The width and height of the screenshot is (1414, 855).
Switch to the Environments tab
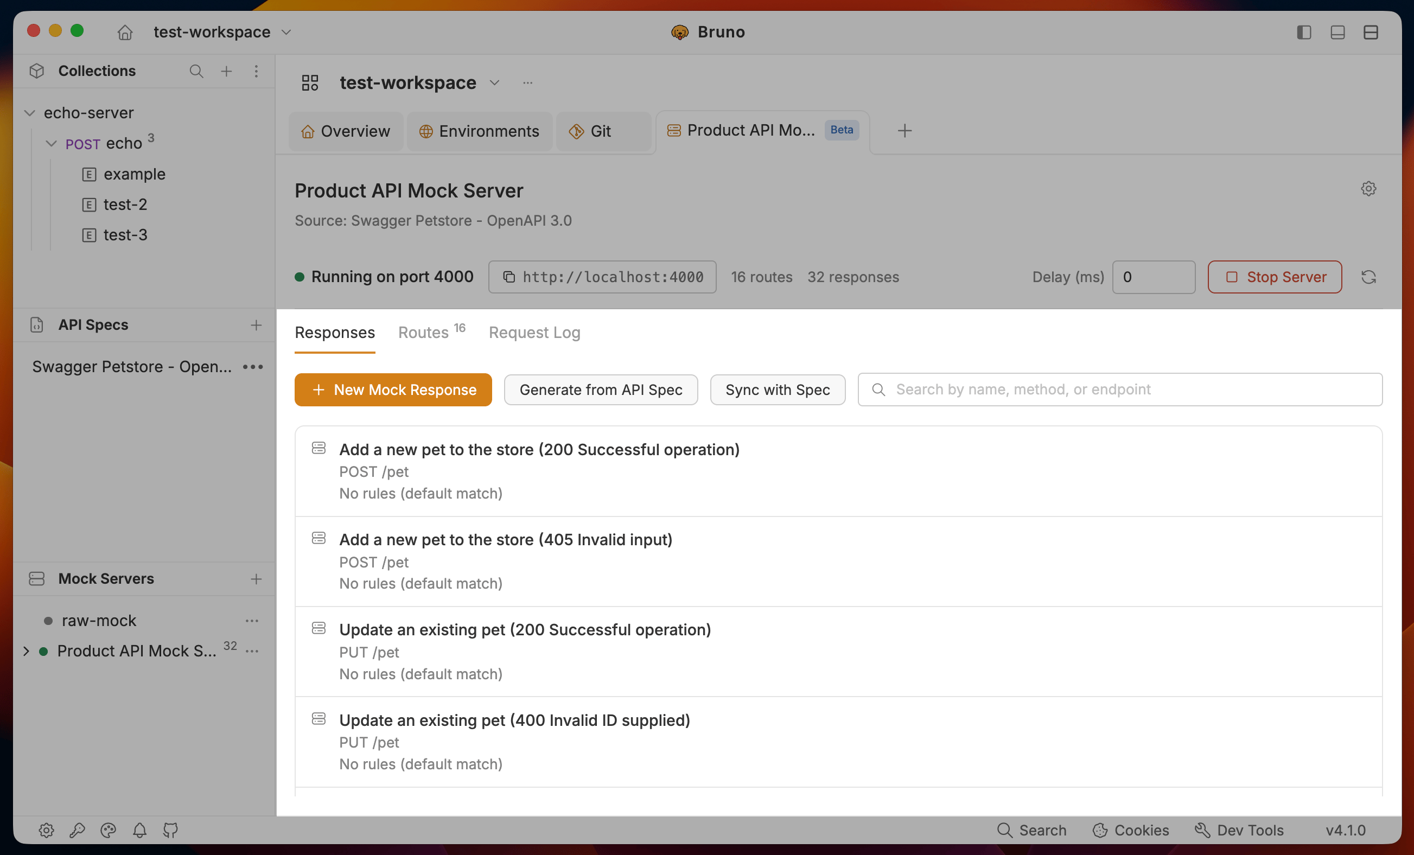pos(479,131)
